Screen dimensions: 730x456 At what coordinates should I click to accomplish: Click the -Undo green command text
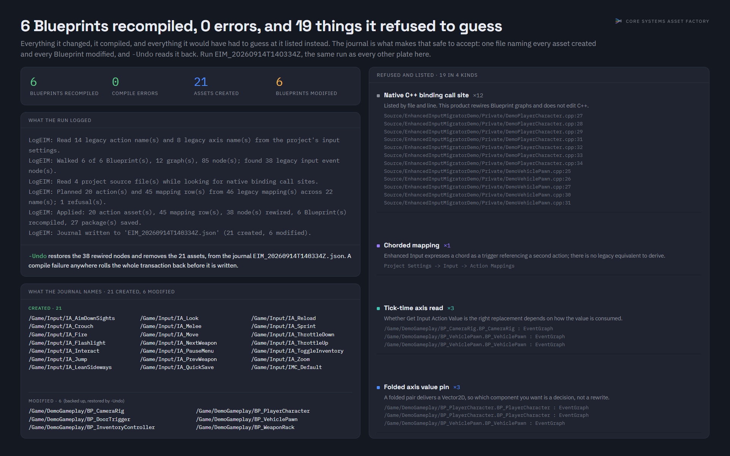(x=38, y=256)
